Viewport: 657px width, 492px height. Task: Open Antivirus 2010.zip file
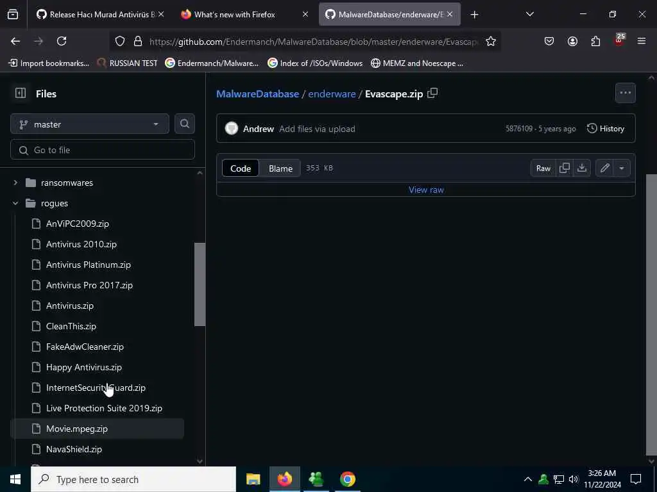(x=81, y=244)
